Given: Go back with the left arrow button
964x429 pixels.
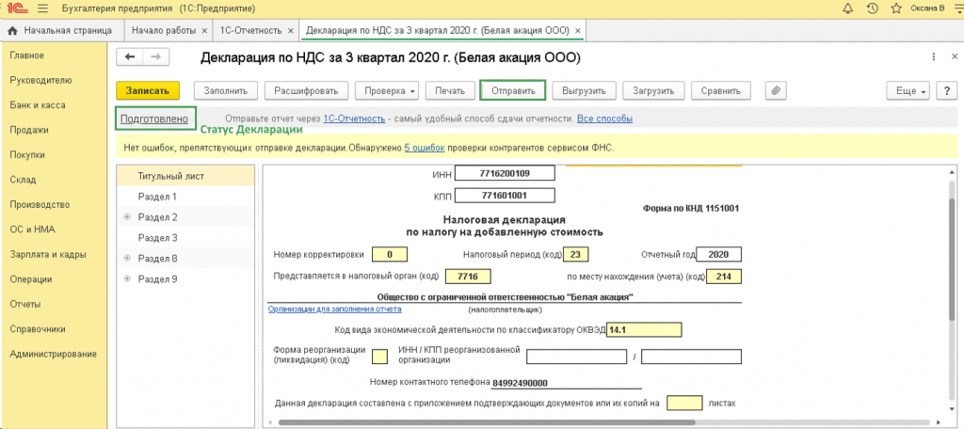Looking at the screenshot, I should pos(130,56).
